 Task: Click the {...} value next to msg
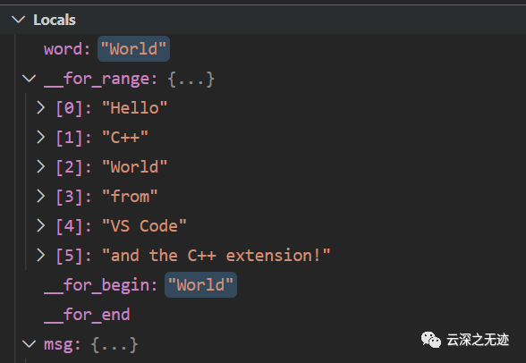point(115,344)
